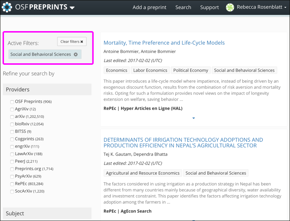Click the OSF PREPRINTS brand text
Viewport: 290px width, 221px height.
pyautogui.click(x=41, y=7)
